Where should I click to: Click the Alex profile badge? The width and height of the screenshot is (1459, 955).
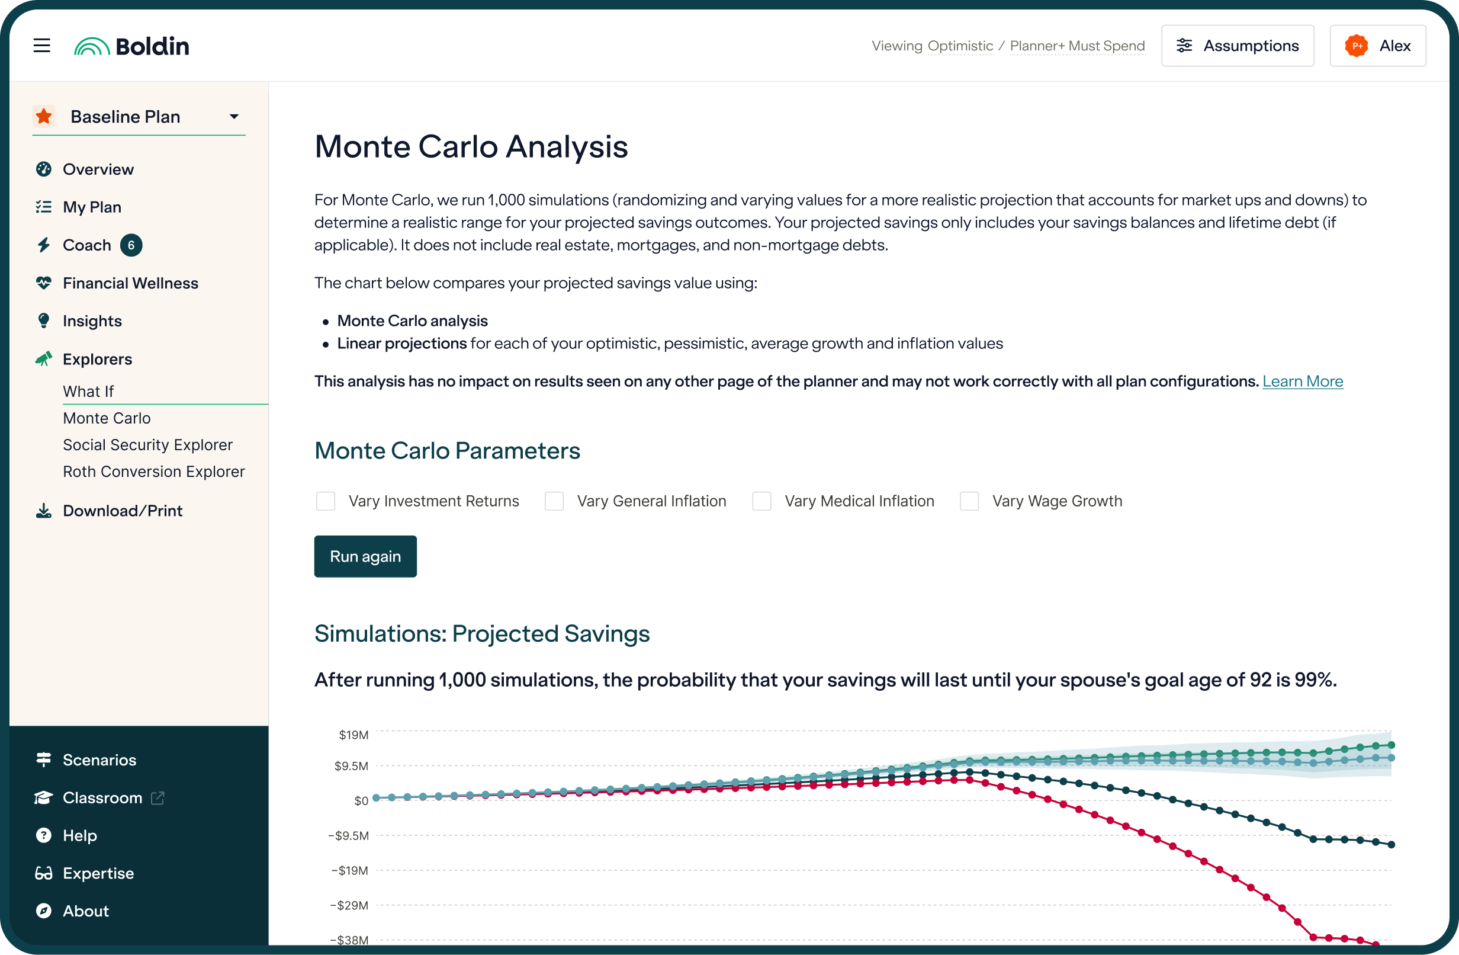point(1377,46)
